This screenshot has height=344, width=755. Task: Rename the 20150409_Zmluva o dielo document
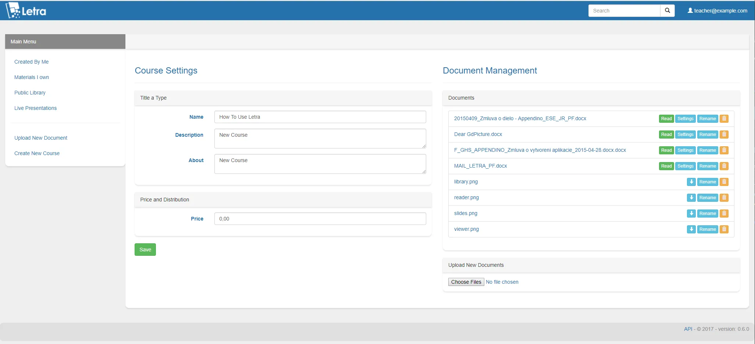point(708,119)
